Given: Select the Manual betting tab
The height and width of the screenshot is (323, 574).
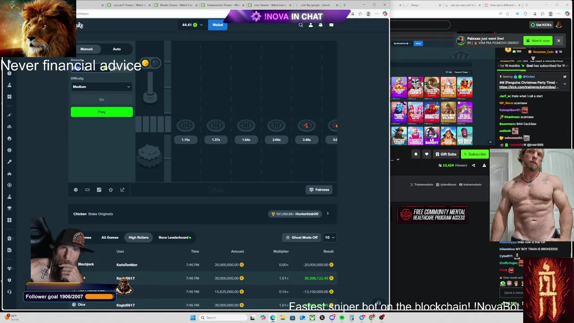Looking at the screenshot, I should click(87, 49).
